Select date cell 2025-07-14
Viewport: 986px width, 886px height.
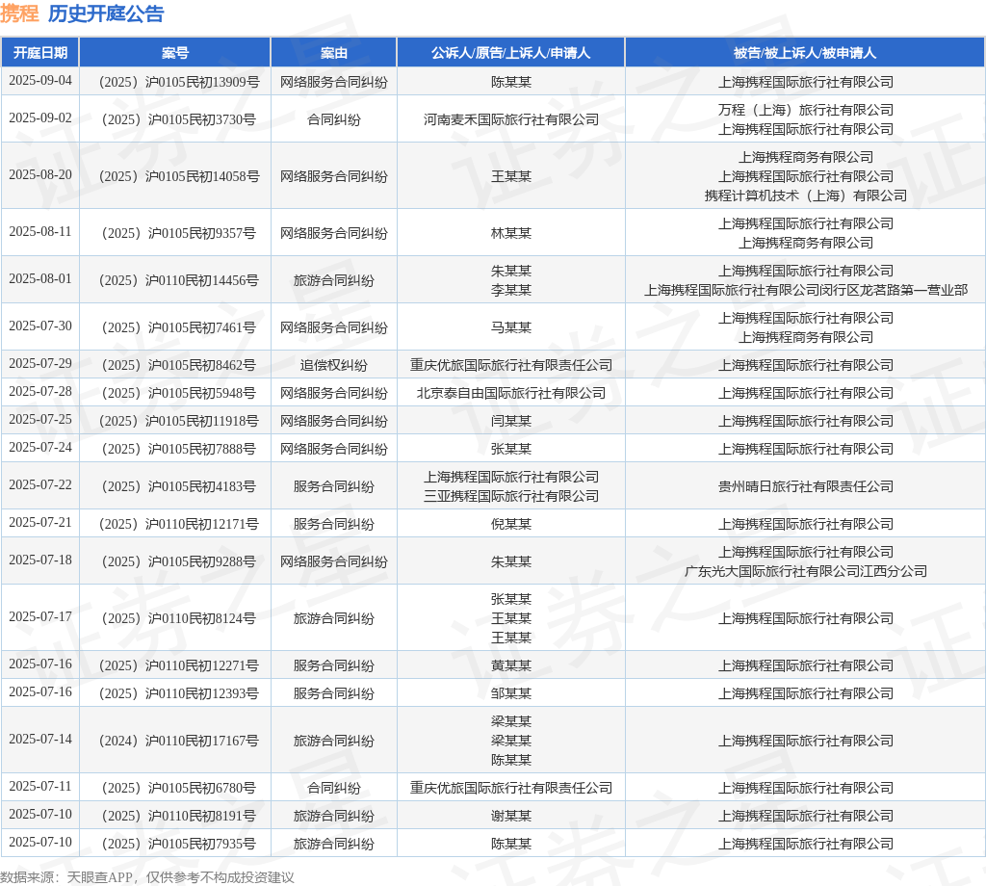point(40,739)
